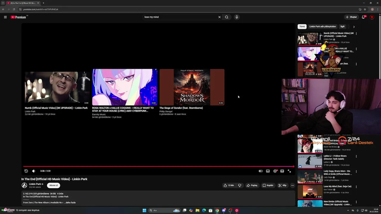
Task: Expand description with '...daha fazla'
Action: click(70, 203)
